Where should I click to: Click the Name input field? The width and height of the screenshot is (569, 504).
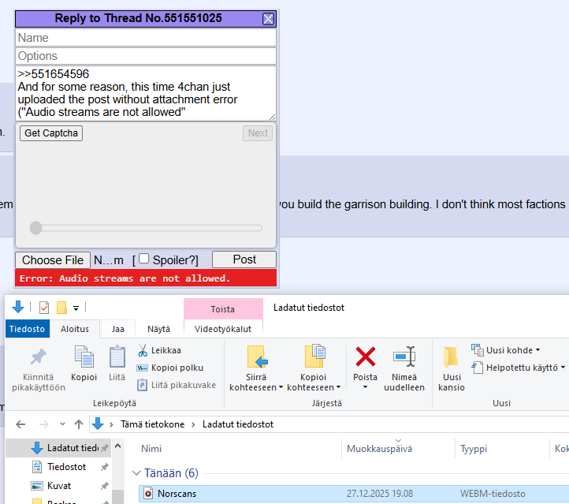(146, 37)
